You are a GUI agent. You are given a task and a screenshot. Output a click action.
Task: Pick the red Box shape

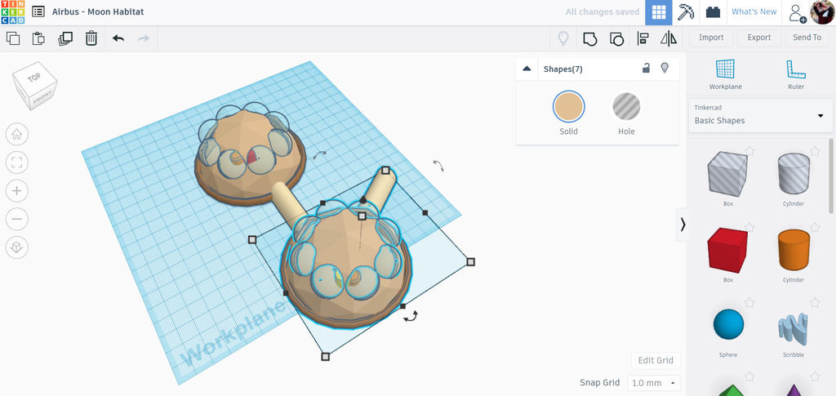(727, 249)
